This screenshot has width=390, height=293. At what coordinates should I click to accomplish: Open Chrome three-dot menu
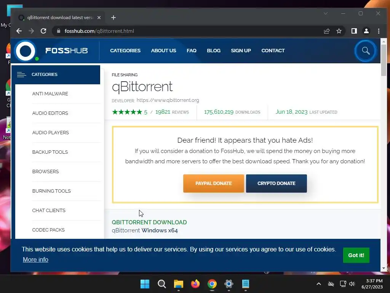click(379, 31)
